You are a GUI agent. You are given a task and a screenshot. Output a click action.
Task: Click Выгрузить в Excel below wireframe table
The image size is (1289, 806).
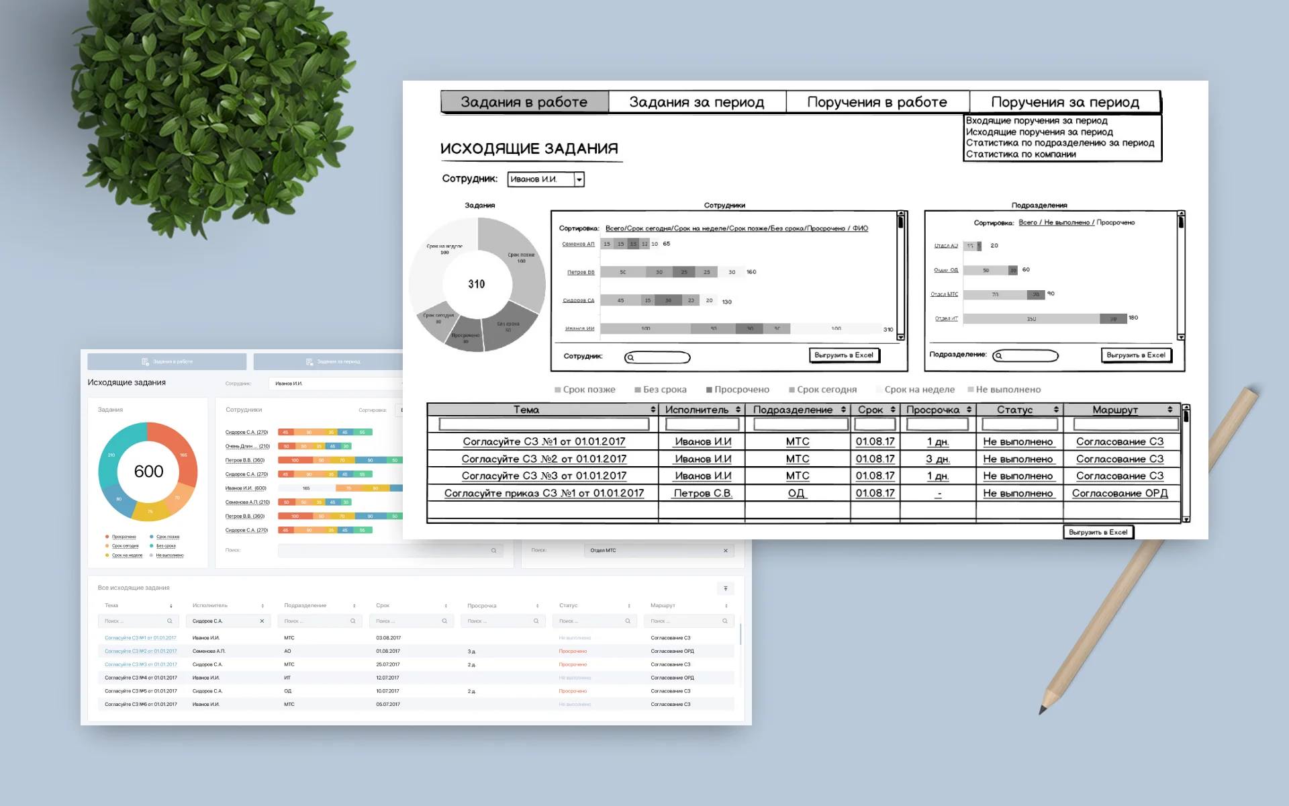click(1098, 532)
